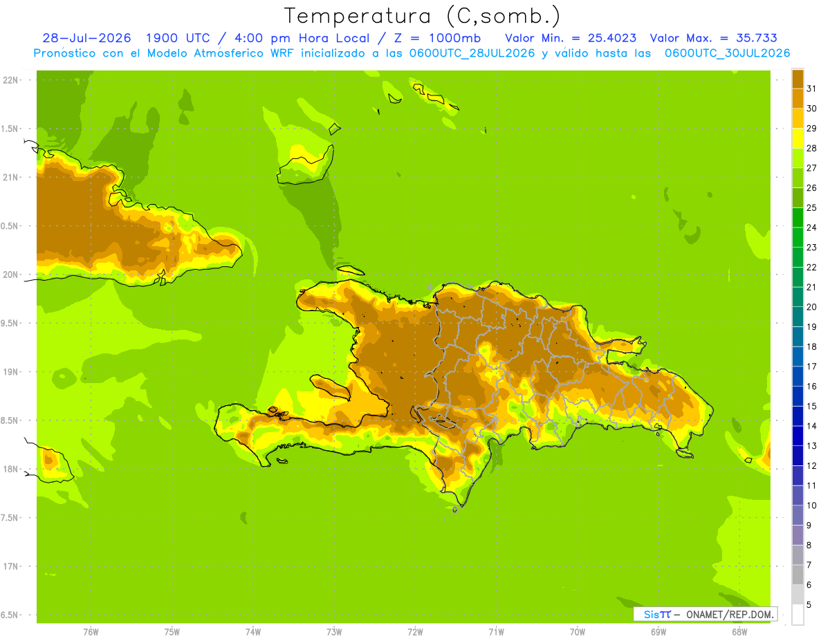Click the legend swatch between 29 and 30
Image resolution: width=830 pixels, height=641 pixels.
[x=797, y=118]
